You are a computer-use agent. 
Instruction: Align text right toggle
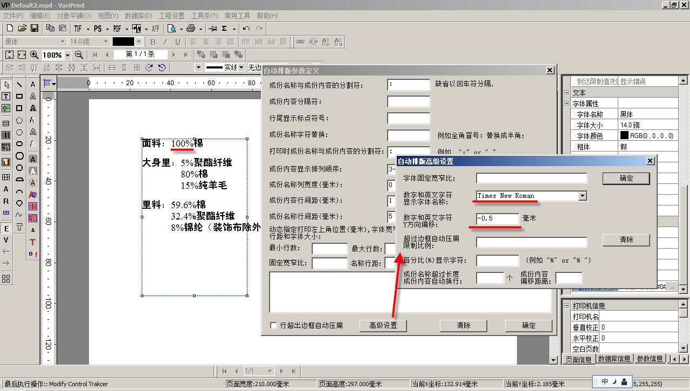click(x=218, y=42)
